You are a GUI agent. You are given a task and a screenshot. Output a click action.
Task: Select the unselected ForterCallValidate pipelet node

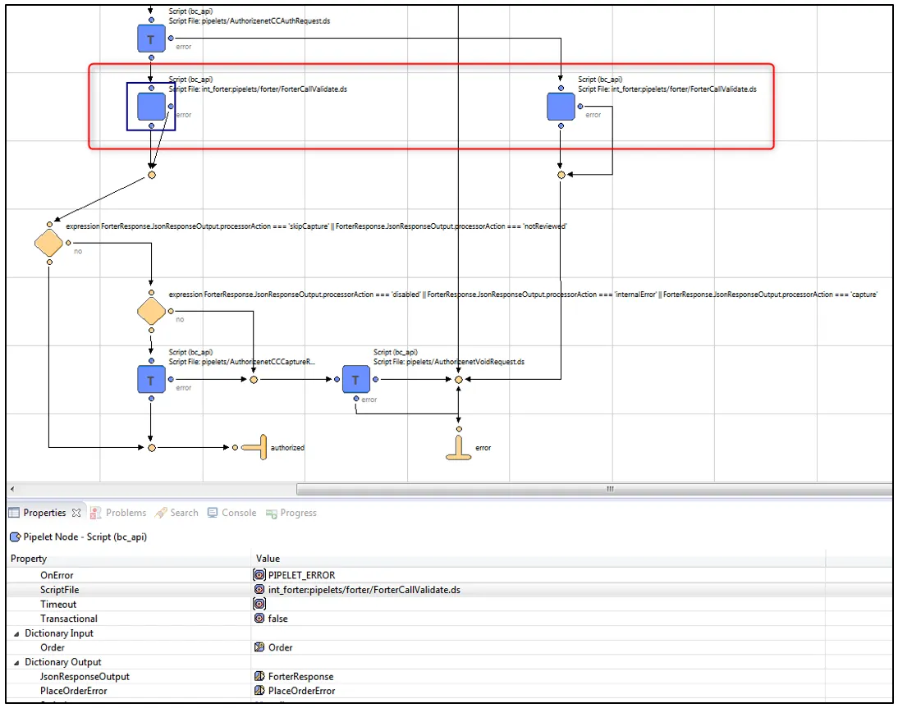[561, 107]
